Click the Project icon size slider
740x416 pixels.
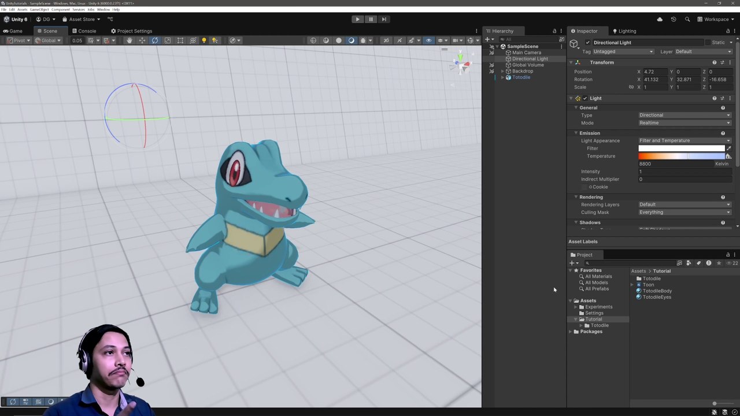click(724, 403)
